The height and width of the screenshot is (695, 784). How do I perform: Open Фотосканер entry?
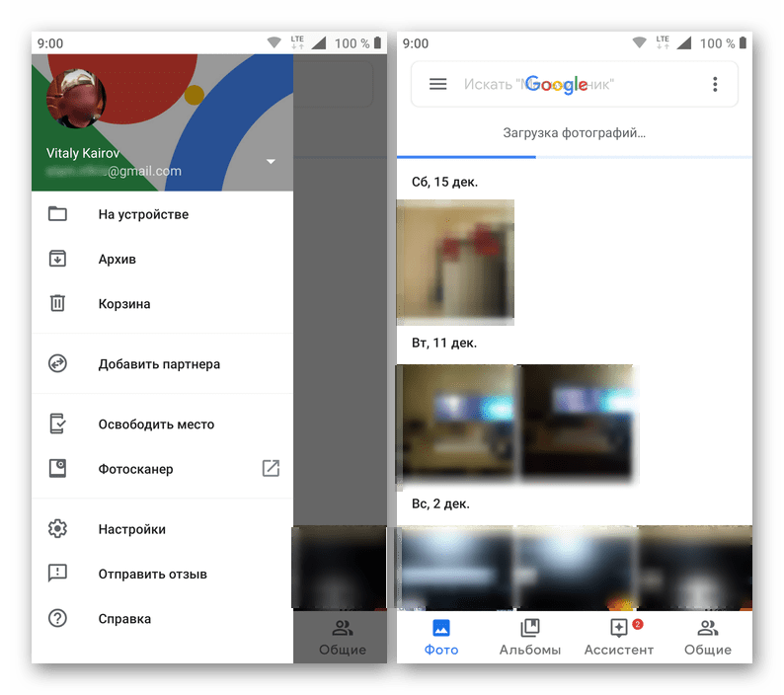click(162, 469)
